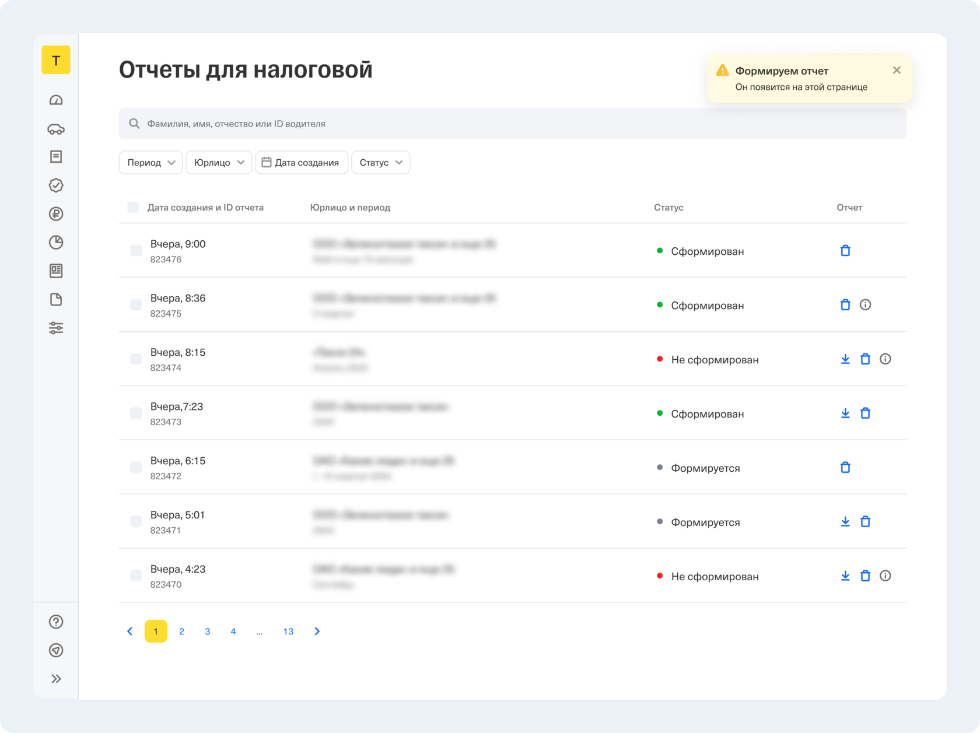
Task: Delete report 823476 with trash icon
Action: (845, 251)
